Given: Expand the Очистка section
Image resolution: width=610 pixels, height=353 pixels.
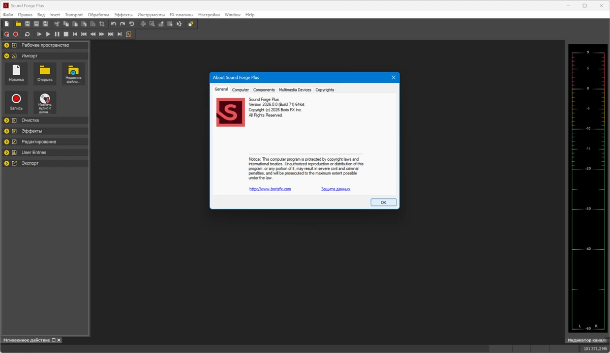Looking at the screenshot, I should tap(7, 121).
